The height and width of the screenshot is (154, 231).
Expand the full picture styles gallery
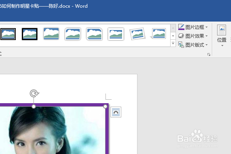[173, 43]
